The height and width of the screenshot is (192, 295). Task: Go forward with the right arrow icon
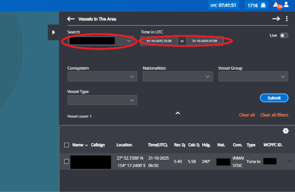tap(276, 19)
